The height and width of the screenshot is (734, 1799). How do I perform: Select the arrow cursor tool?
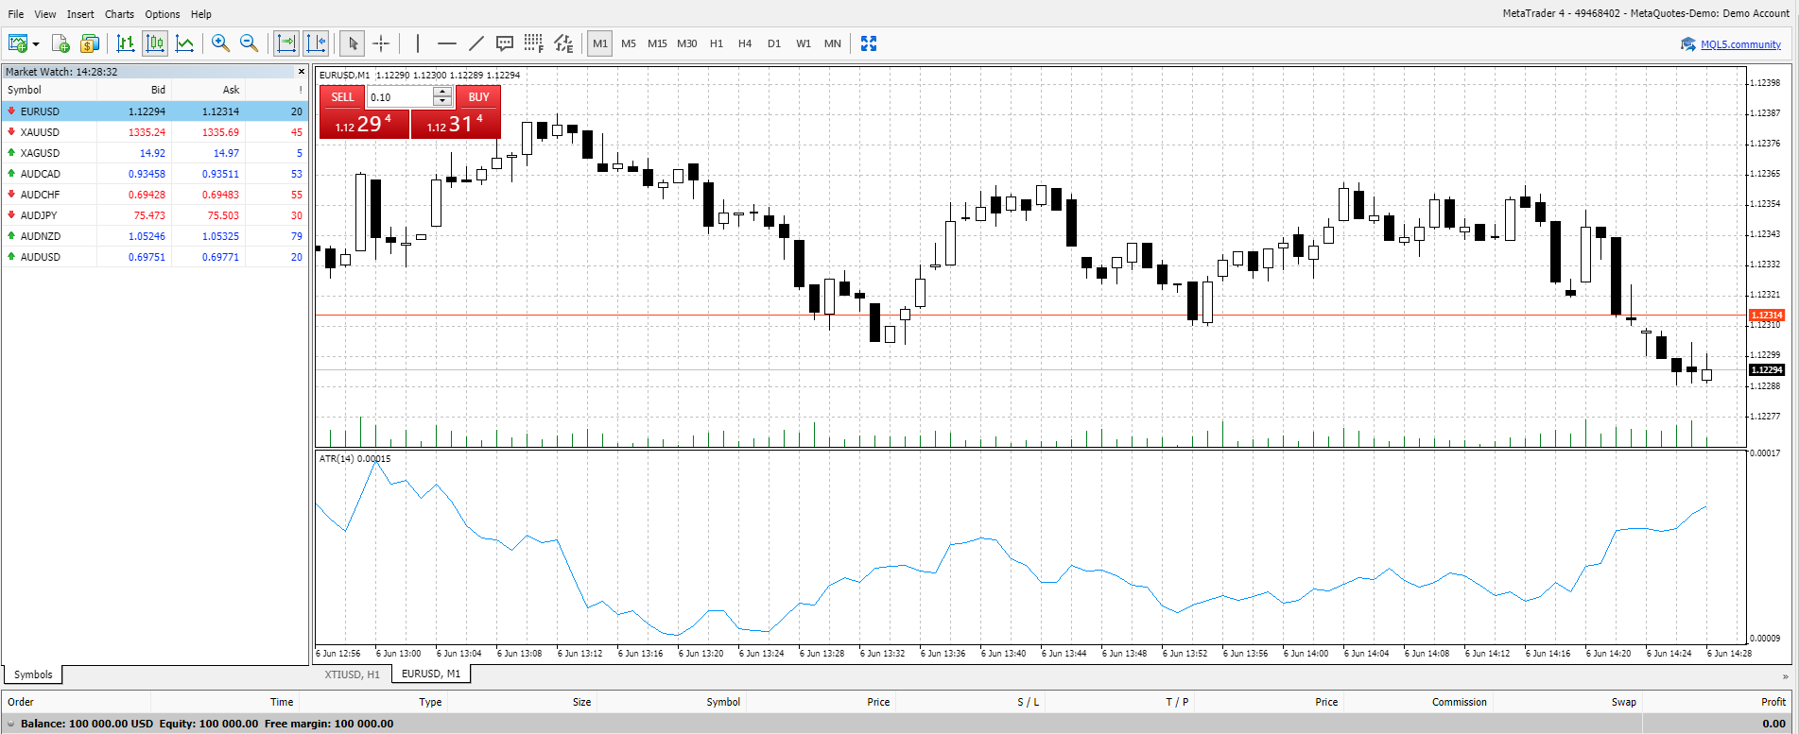coord(352,43)
